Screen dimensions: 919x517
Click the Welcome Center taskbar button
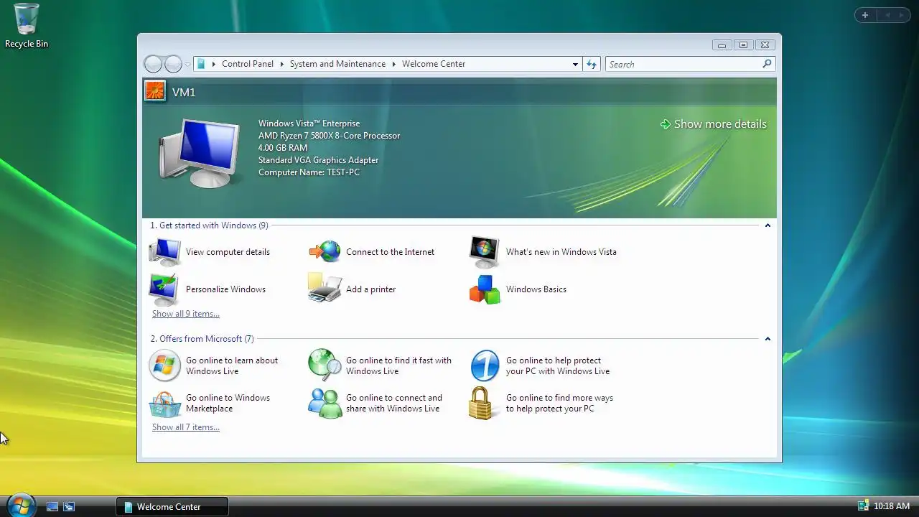pos(172,506)
